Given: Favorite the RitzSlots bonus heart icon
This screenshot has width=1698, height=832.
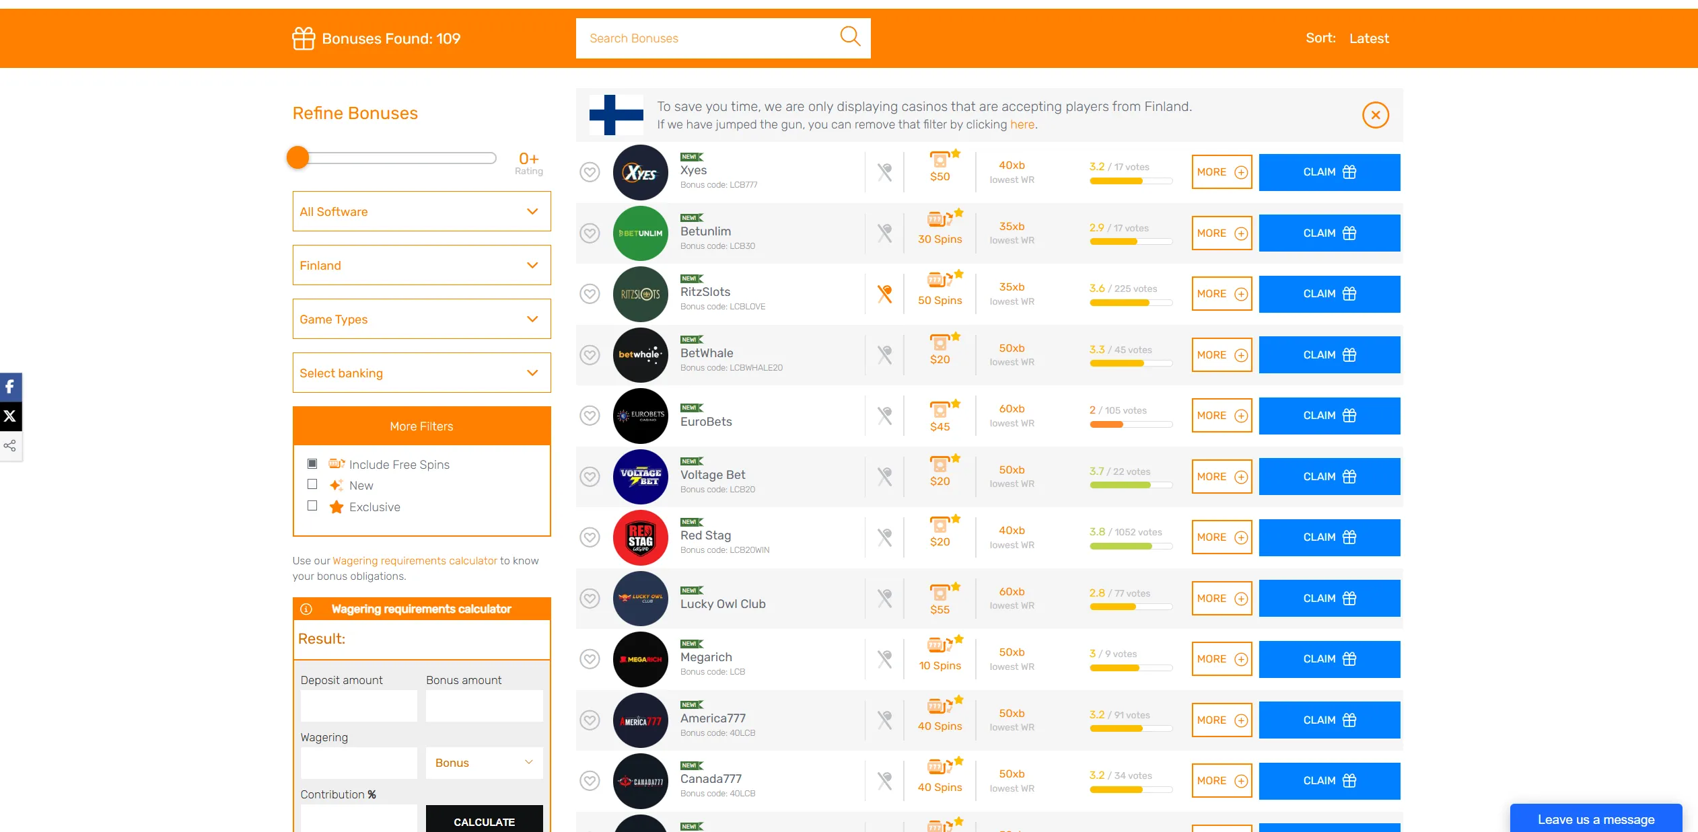Looking at the screenshot, I should coord(590,294).
